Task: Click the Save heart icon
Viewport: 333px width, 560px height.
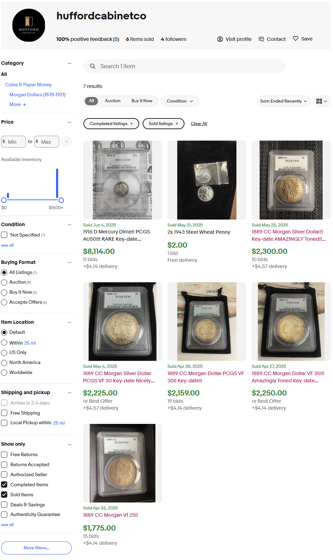Action: click(x=296, y=38)
